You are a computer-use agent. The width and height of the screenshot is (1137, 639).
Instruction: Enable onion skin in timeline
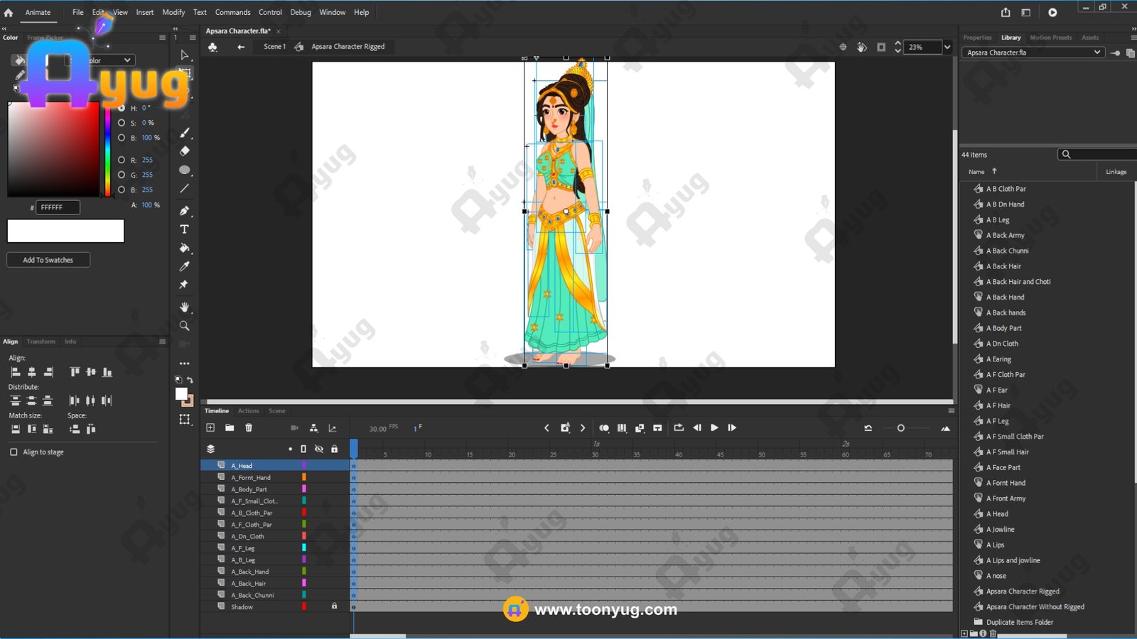point(604,428)
